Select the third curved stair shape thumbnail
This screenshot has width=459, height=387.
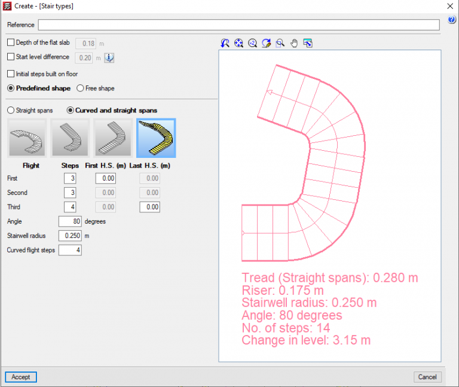coord(113,138)
